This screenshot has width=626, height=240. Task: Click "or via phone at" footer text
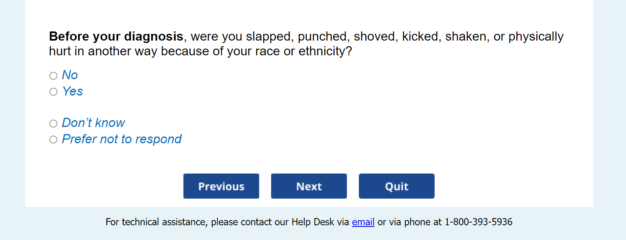click(x=409, y=222)
